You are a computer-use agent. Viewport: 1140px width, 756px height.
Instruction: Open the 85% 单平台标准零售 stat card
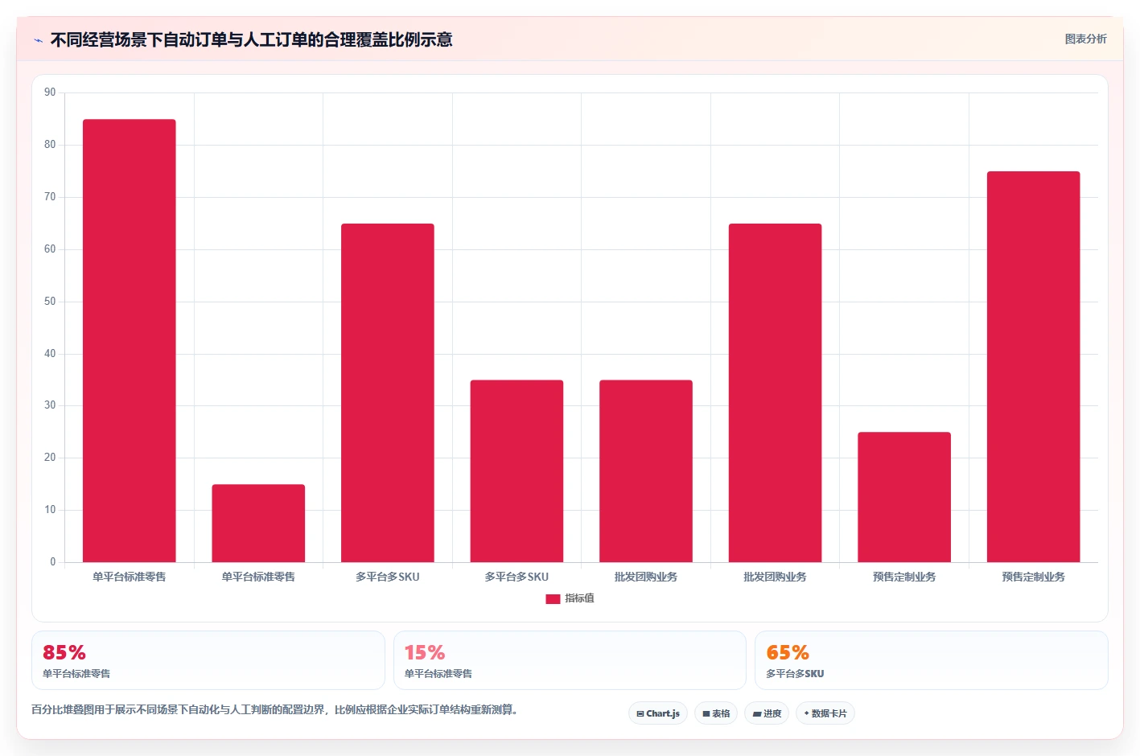click(208, 660)
